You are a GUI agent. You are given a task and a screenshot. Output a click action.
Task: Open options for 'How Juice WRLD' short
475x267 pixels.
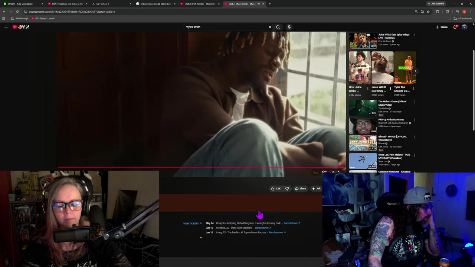(368, 89)
